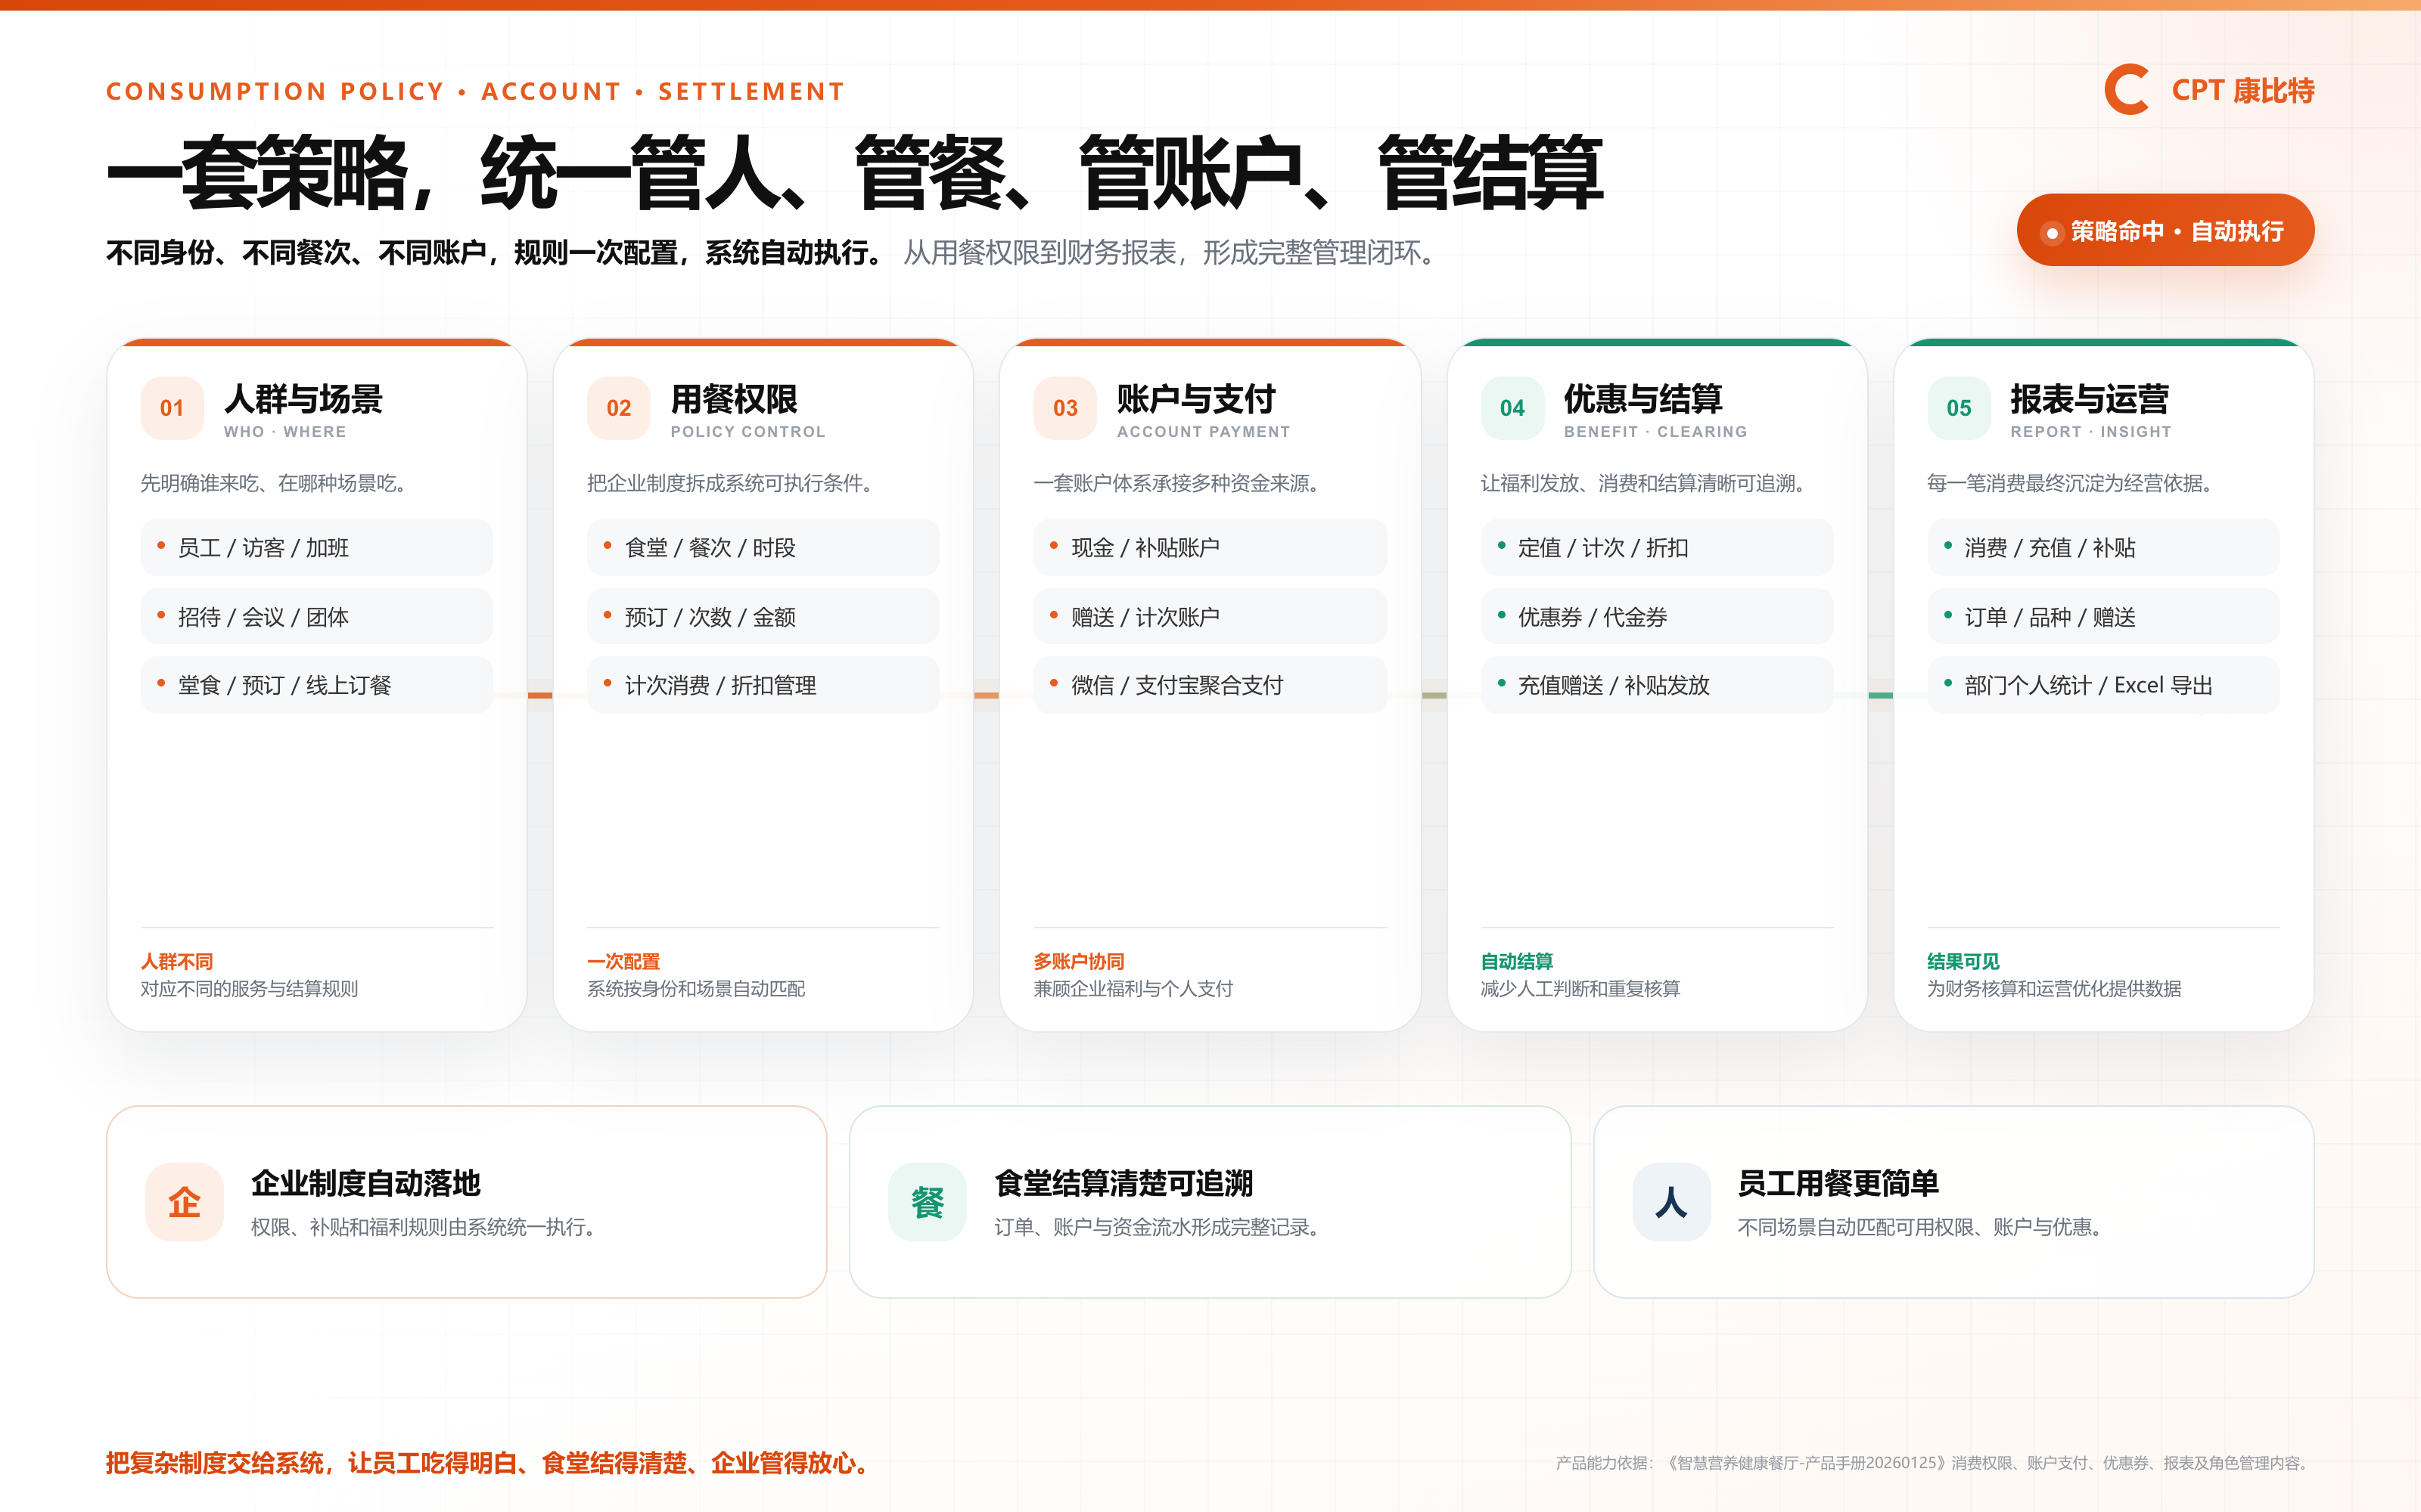Click the blue 人 icon tile

coord(1672,1202)
